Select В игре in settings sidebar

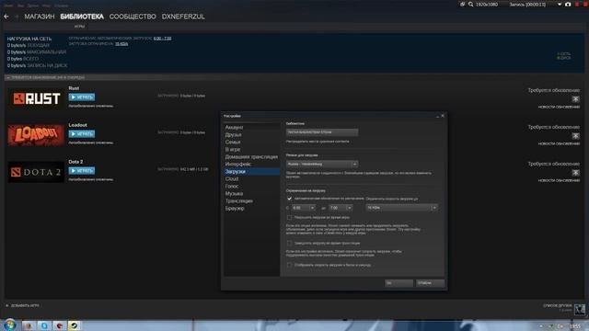[x=233, y=149]
